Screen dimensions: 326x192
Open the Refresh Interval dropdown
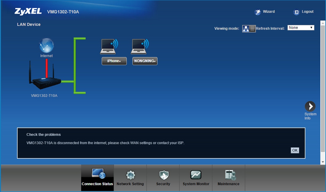pyautogui.click(x=301, y=28)
